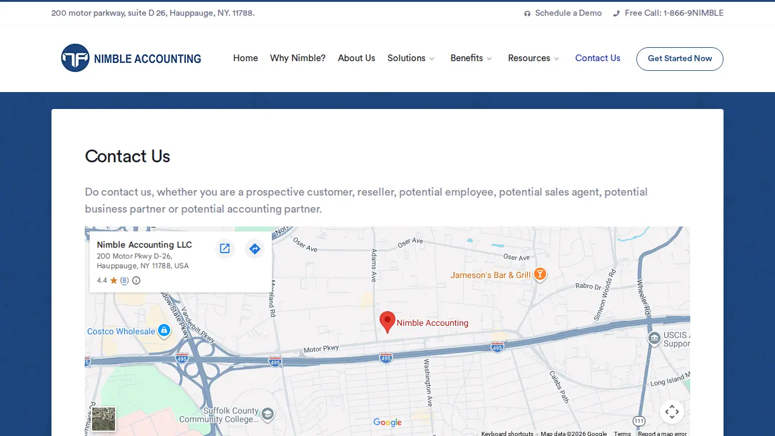Expand the Solutions dropdown menu
The image size is (775, 436).
tap(411, 58)
